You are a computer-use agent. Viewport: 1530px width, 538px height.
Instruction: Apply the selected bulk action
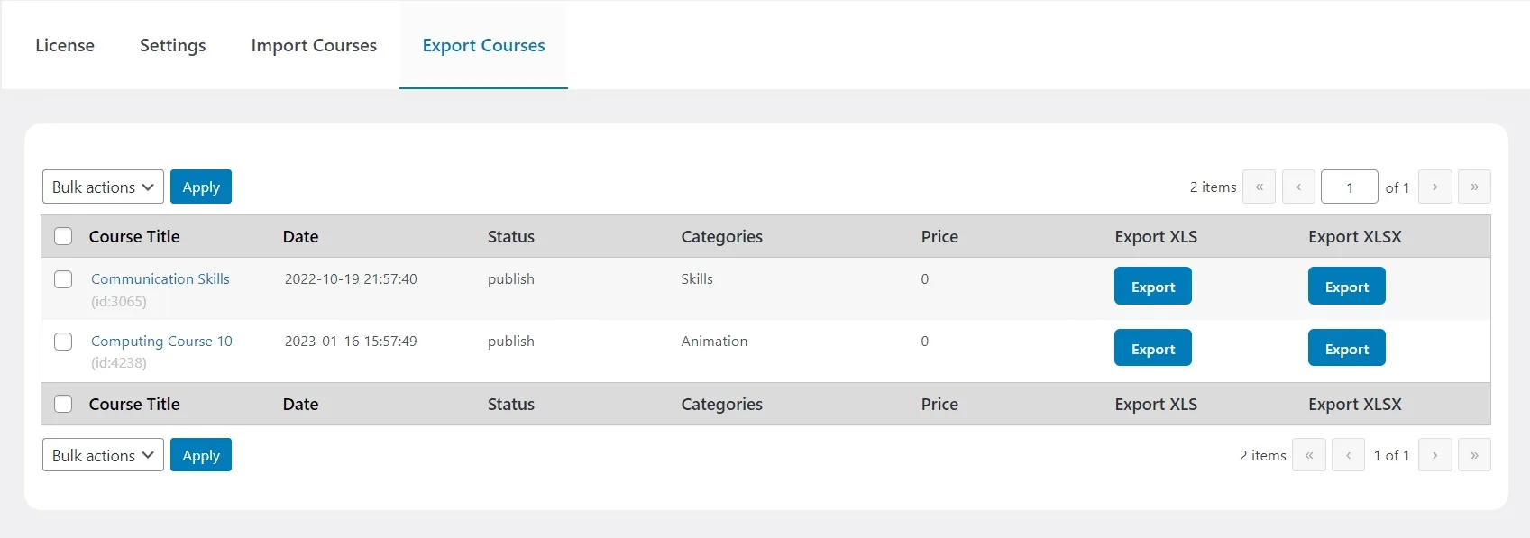200,187
